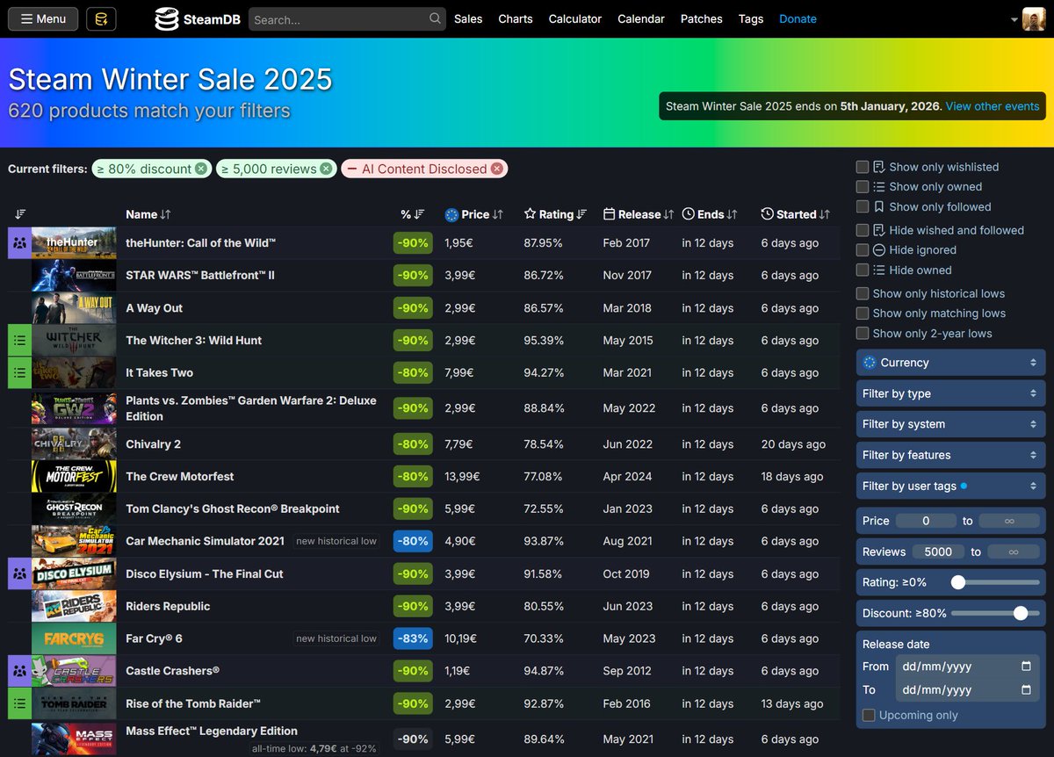
Task: Sort the table by Name column
Action: (x=148, y=214)
